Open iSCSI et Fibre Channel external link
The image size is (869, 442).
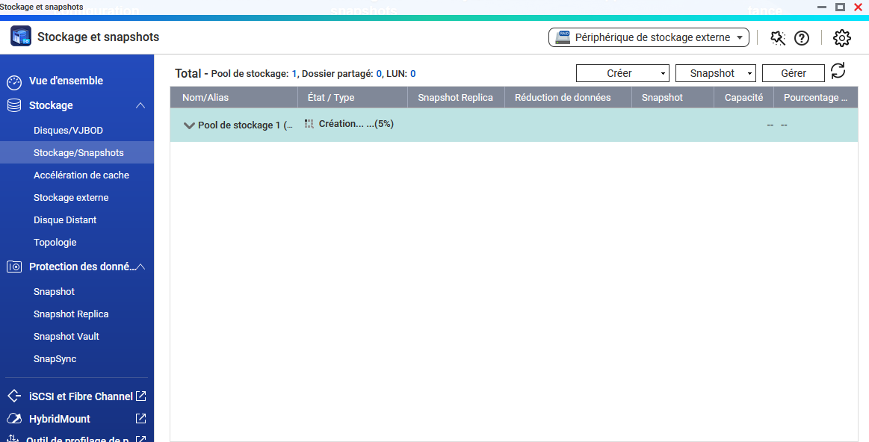coord(140,396)
